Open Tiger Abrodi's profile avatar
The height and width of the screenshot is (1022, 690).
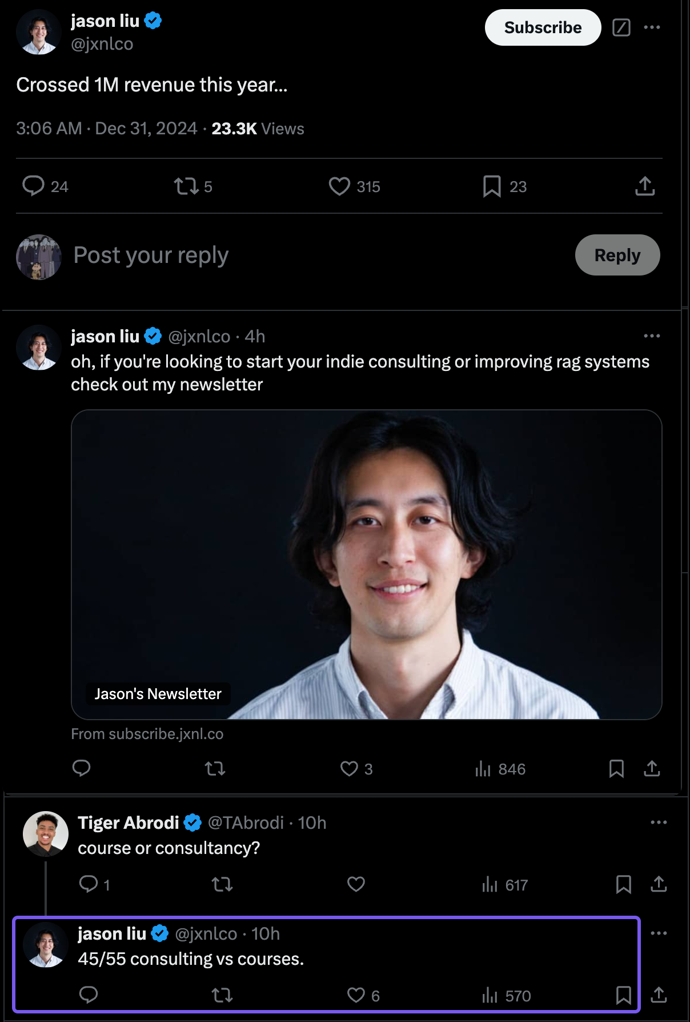coord(46,834)
